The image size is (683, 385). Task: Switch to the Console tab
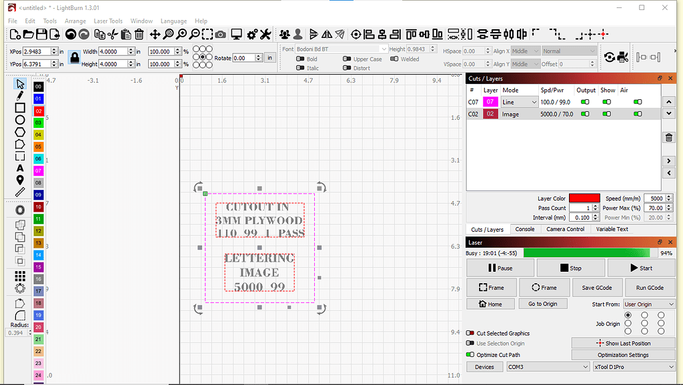click(x=525, y=229)
